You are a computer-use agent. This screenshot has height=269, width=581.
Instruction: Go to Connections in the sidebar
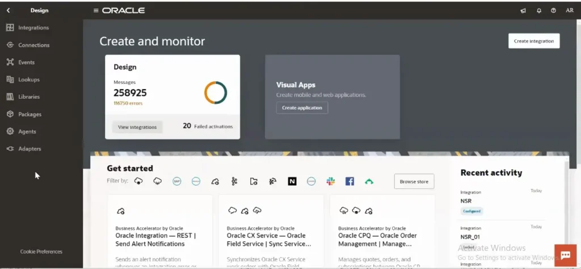[33, 45]
